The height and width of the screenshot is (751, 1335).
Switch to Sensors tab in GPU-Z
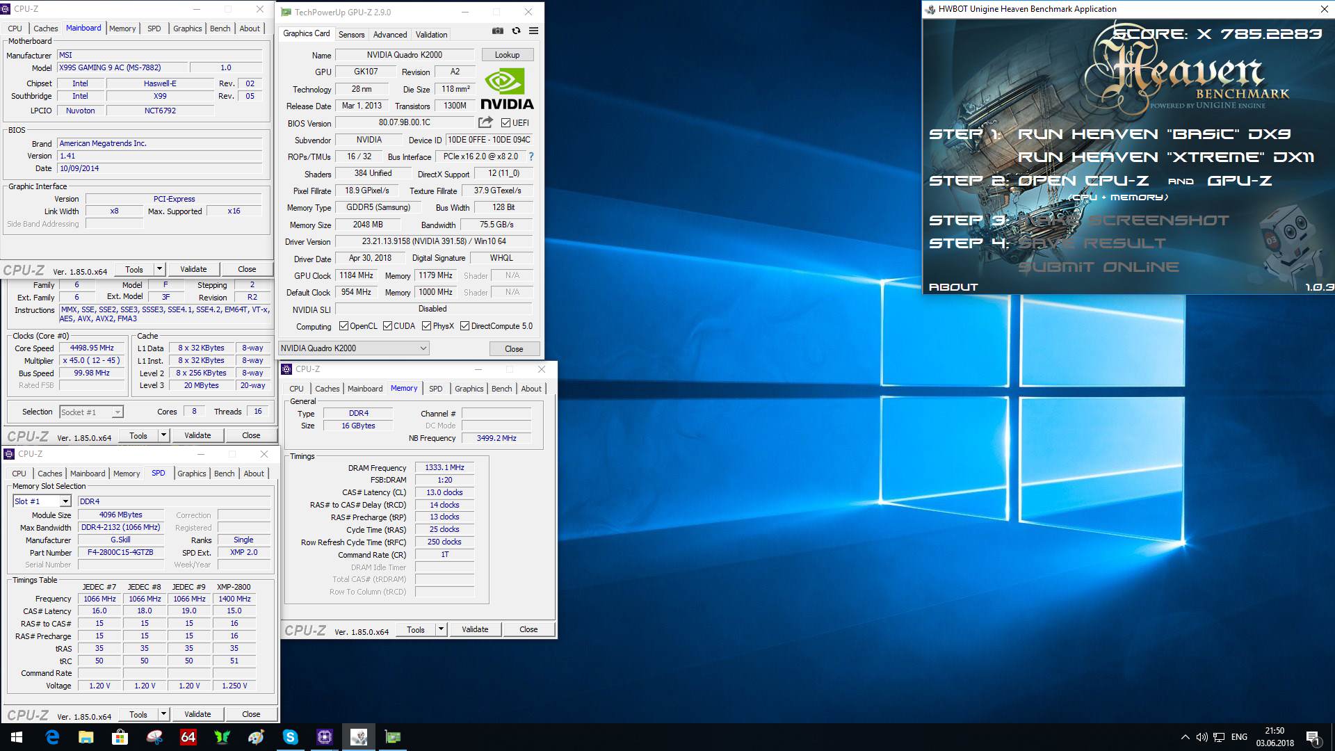pyautogui.click(x=351, y=35)
